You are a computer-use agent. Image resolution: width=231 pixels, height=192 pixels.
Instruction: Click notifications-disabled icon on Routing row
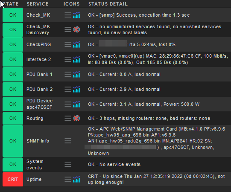pyautogui.click(x=76, y=118)
